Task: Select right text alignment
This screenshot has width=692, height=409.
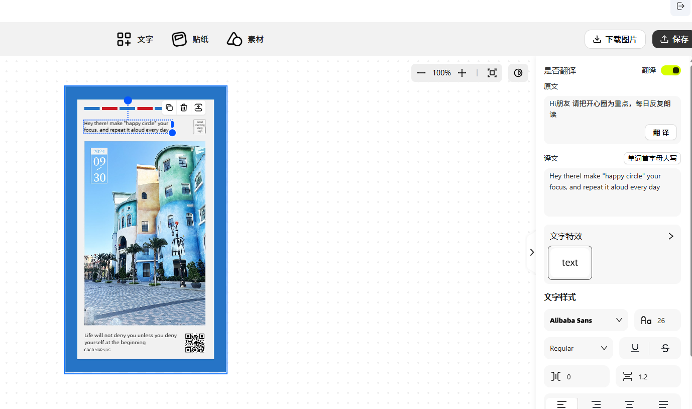Action: point(596,404)
